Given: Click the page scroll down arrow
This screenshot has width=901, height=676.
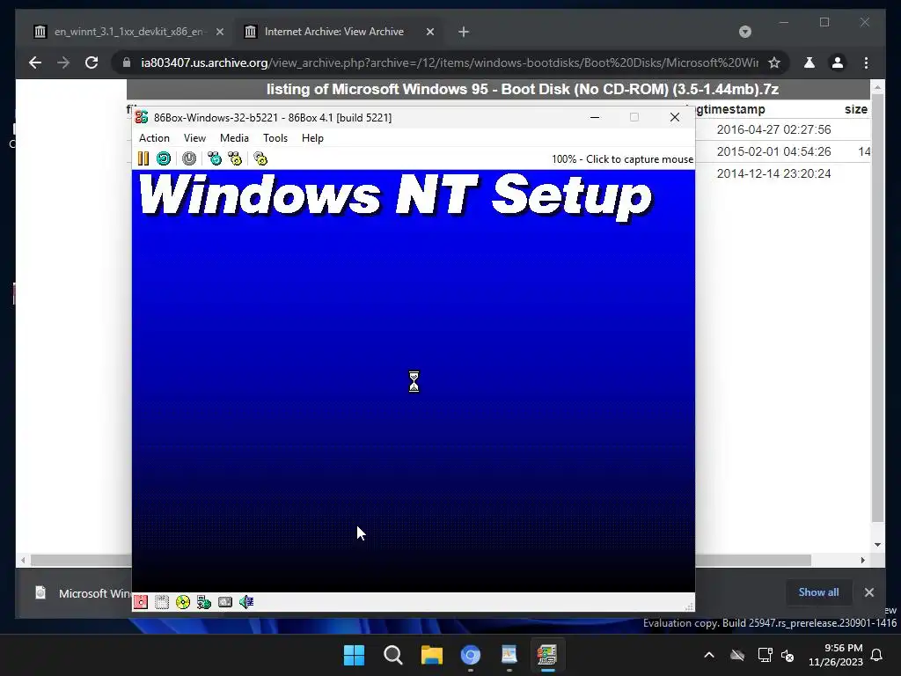Looking at the screenshot, I should (x=877, y=545).
